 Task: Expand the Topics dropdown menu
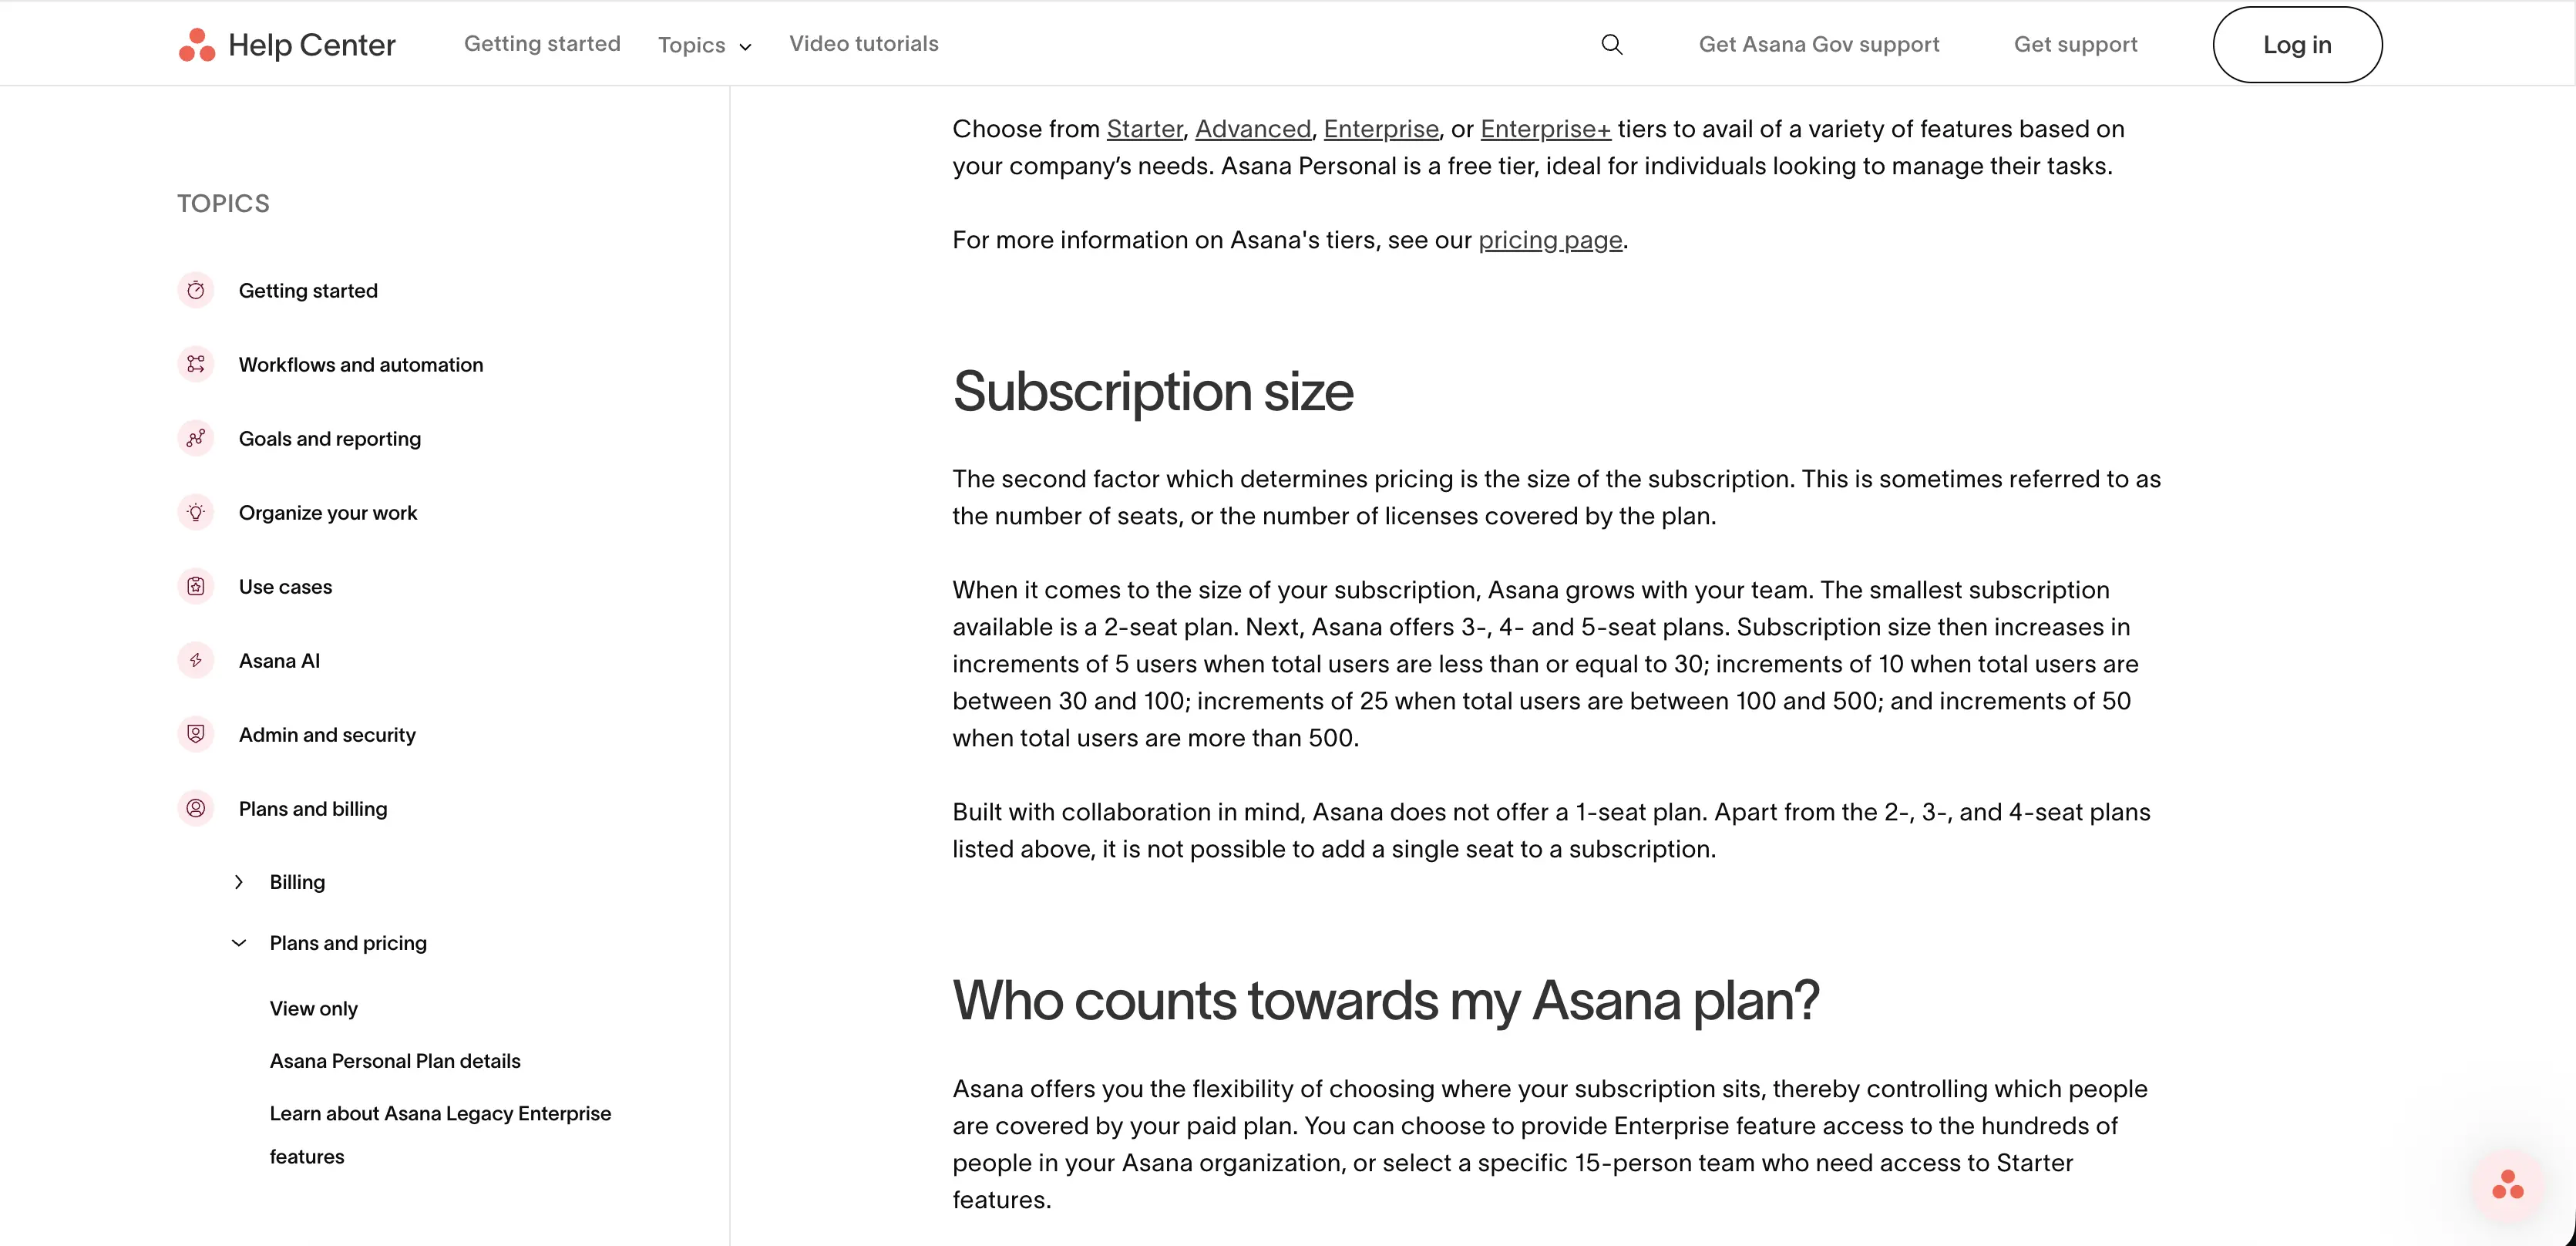[704, 45]
